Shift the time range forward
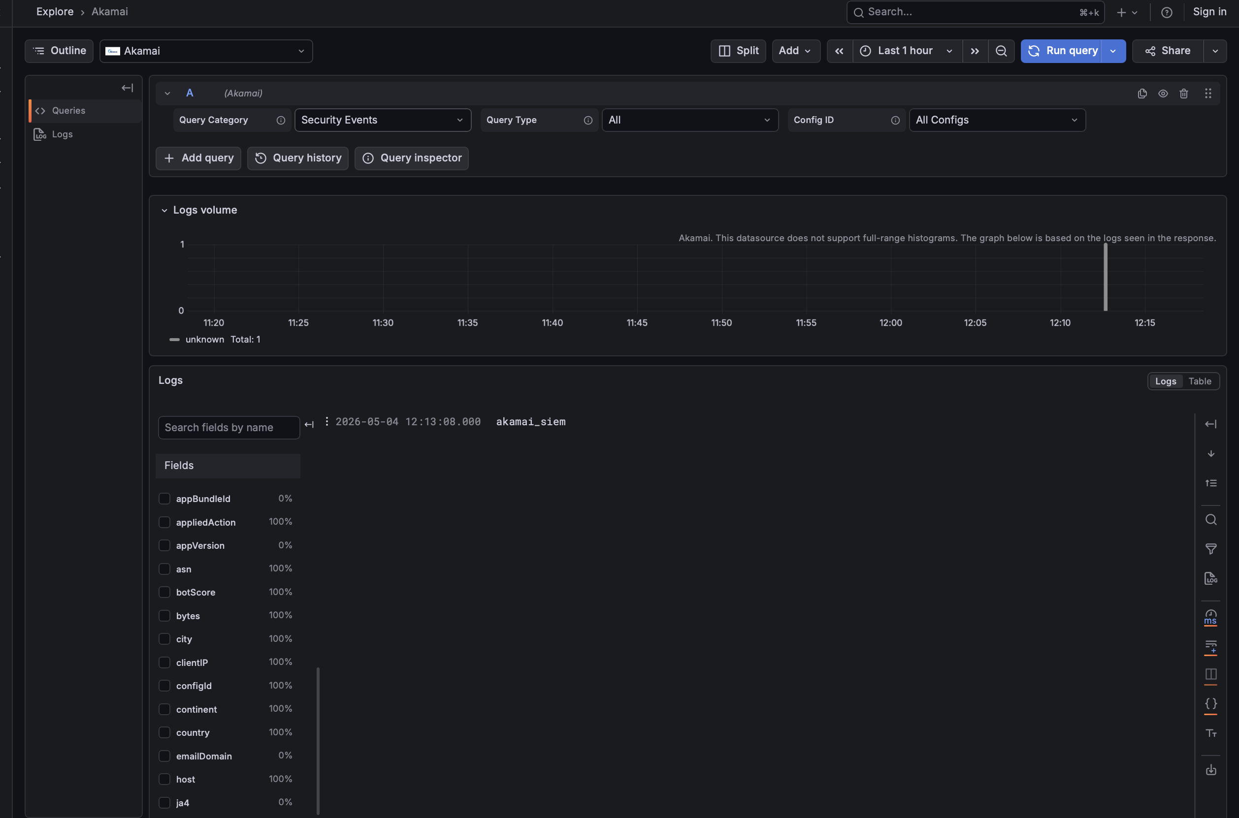The height and width of the screenshot is (818, 1239). pyautogui.click(x=975, y=51)
